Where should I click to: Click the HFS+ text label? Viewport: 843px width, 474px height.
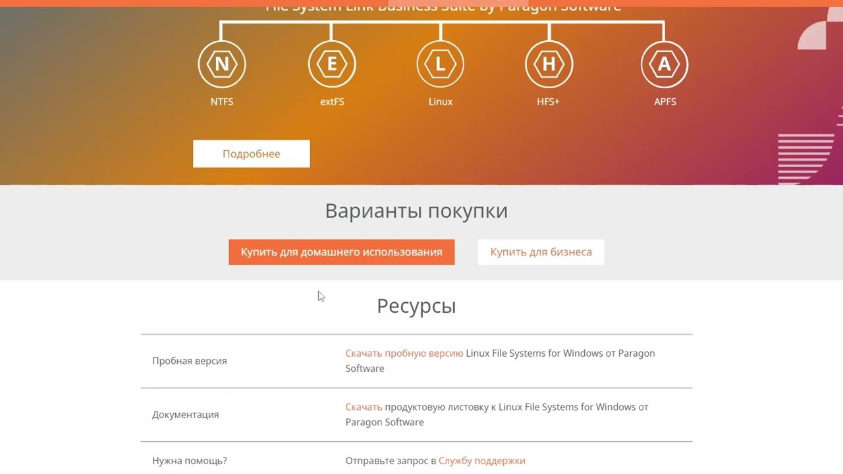[549, 102]
